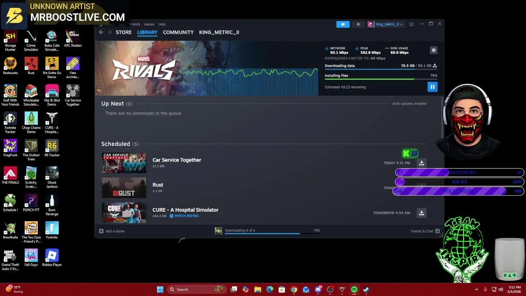Image resolution: width=526 pixels, height=296 pixels.
Task: Open download settings gear icon
Action: click(x=434, y=50)
